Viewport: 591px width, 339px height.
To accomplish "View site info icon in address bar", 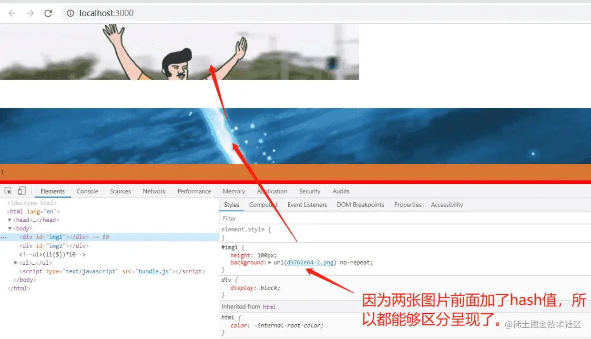I will [70, 13].
